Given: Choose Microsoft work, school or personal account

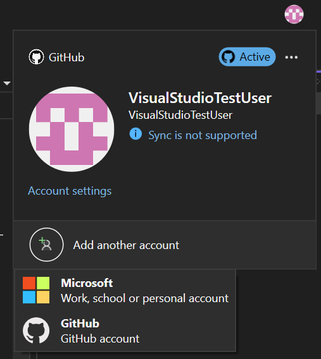Looking at the screenshot, I should pyautogui.click(x=125, y=290).
